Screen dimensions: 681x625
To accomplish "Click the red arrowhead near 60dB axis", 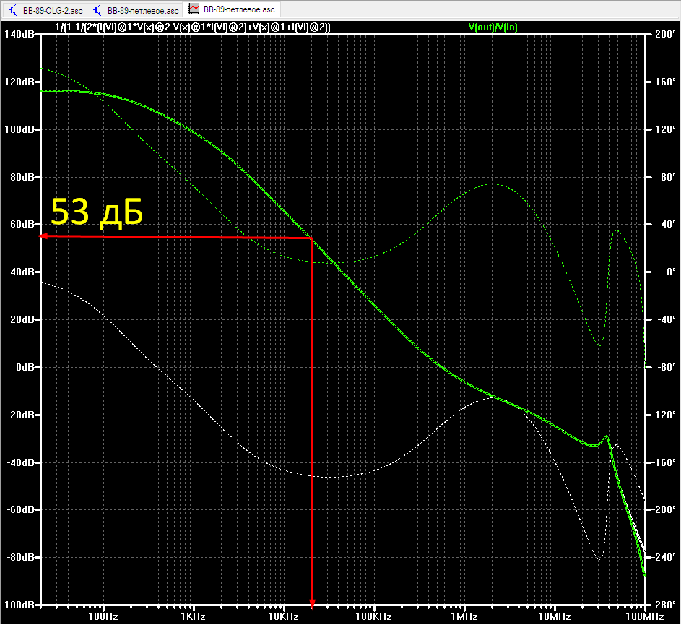I will pos(42,236).
